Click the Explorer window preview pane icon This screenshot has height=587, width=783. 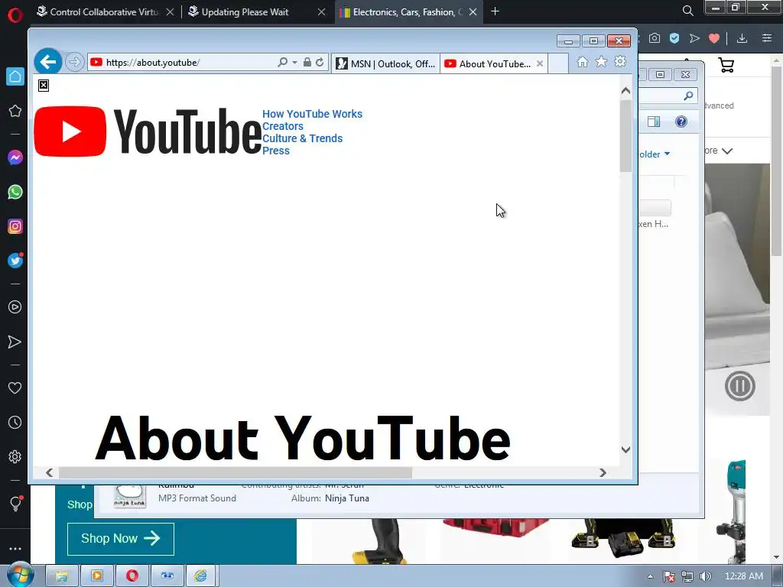click(654, 122)
